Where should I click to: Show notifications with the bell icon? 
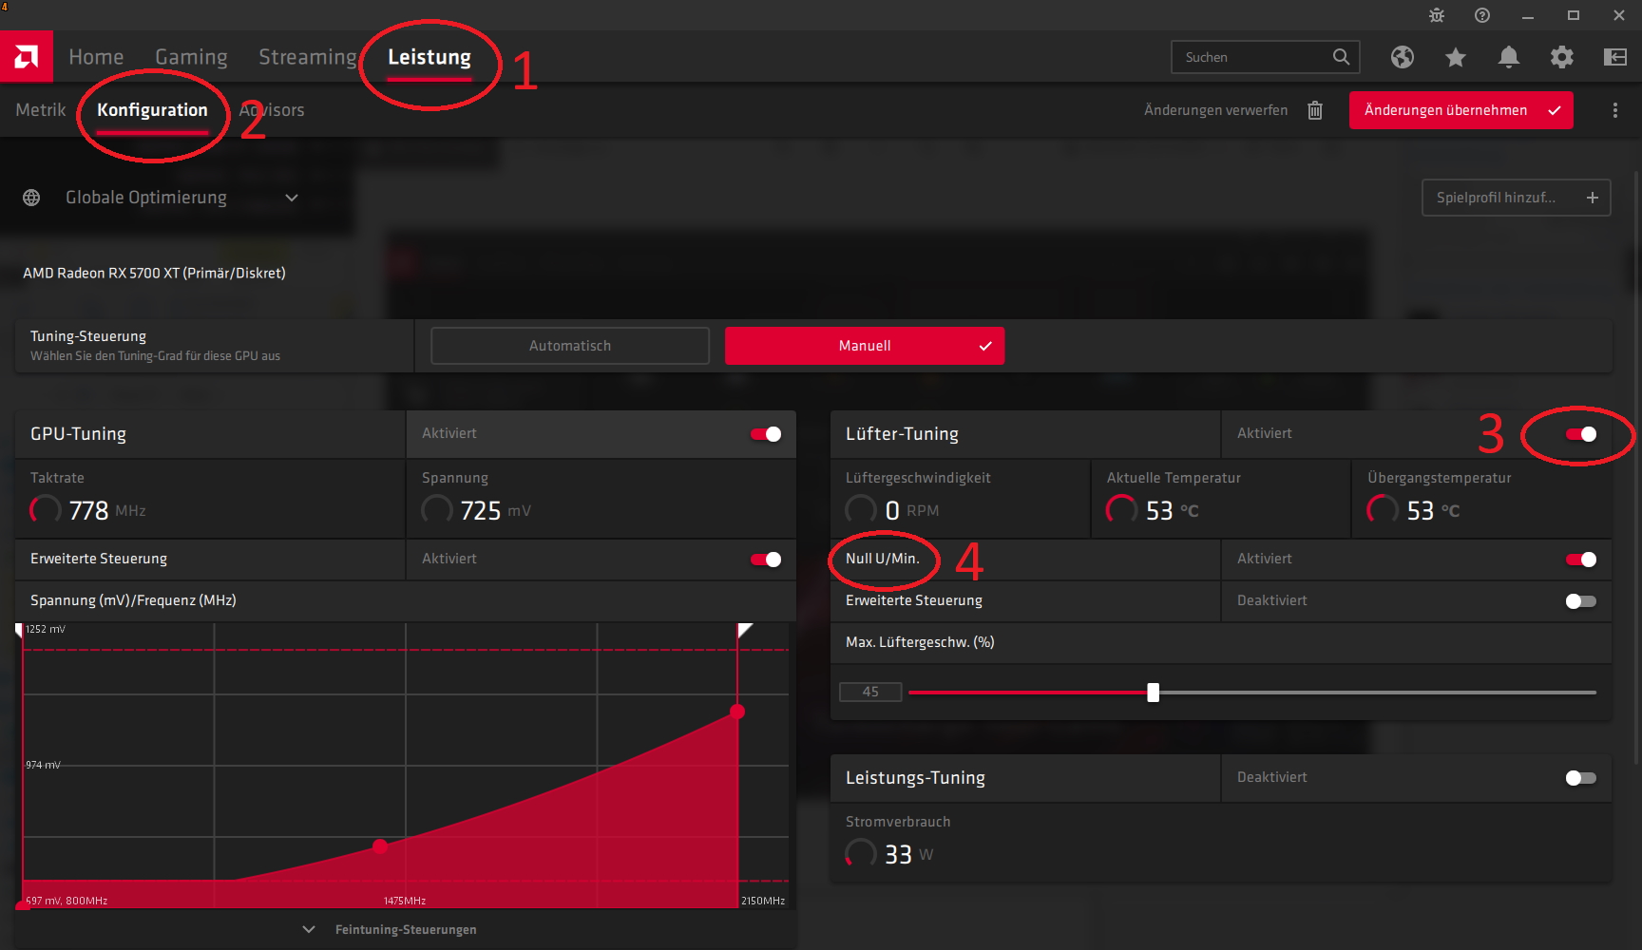click(x=1509, y=57)
